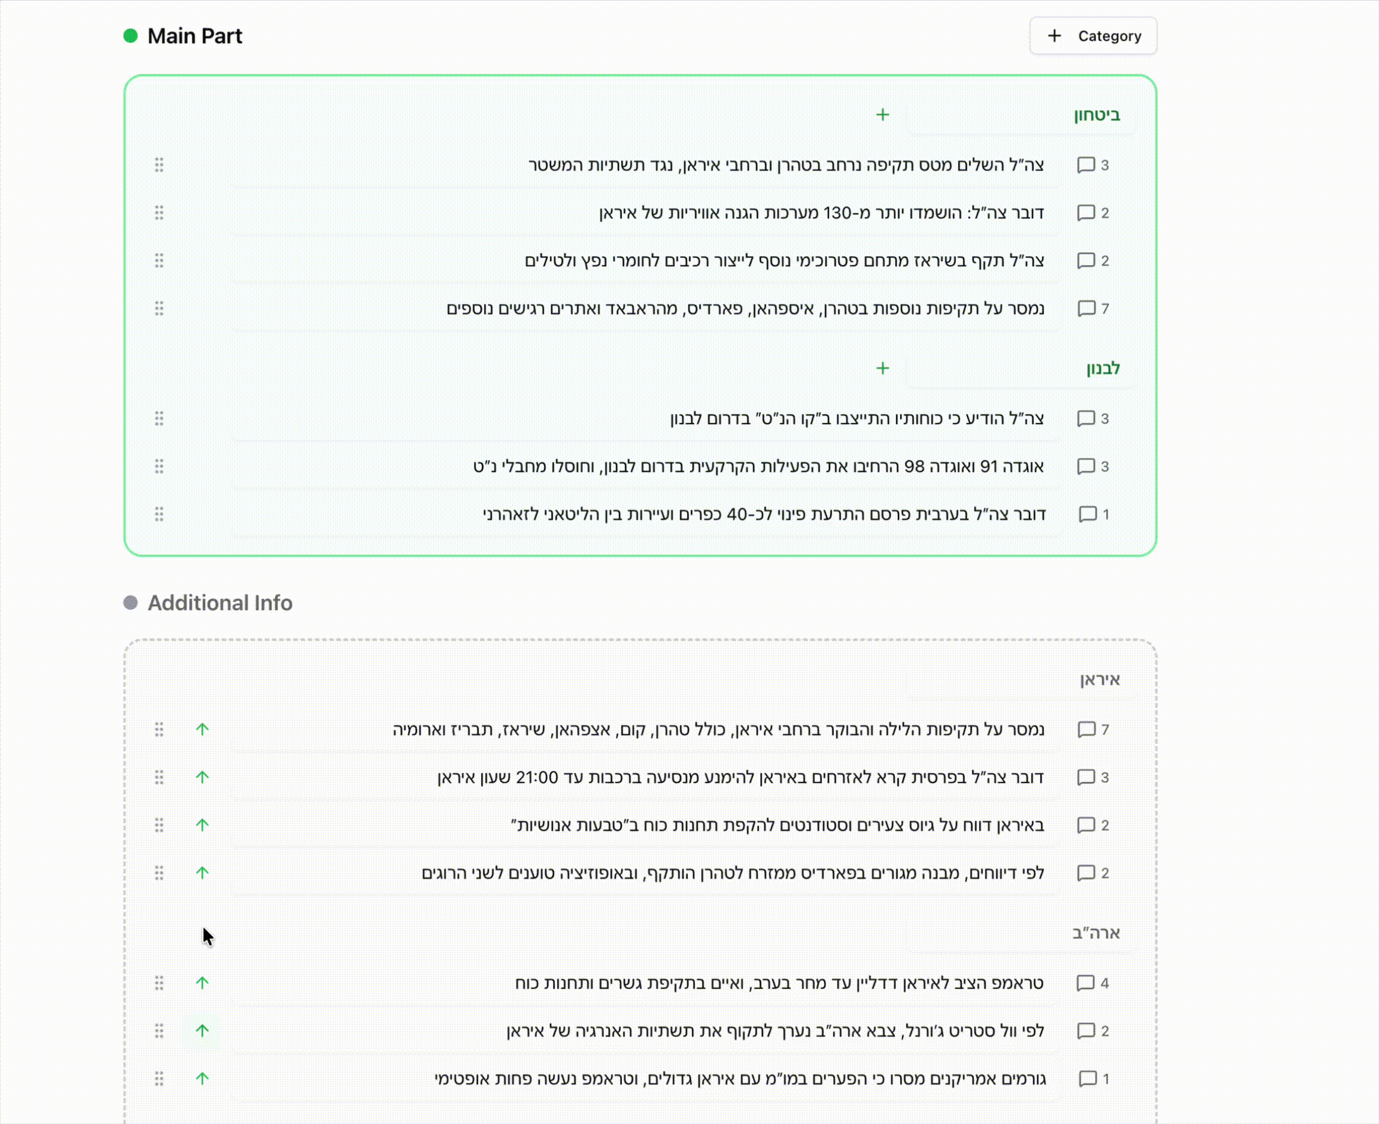Image resolution: width=1379 pixels, height=1124 pixels.
Task: Click the Main Part section heading
Action: point(195,37)
